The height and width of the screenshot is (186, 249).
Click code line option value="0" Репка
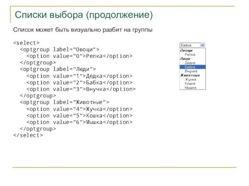[79, 56]
